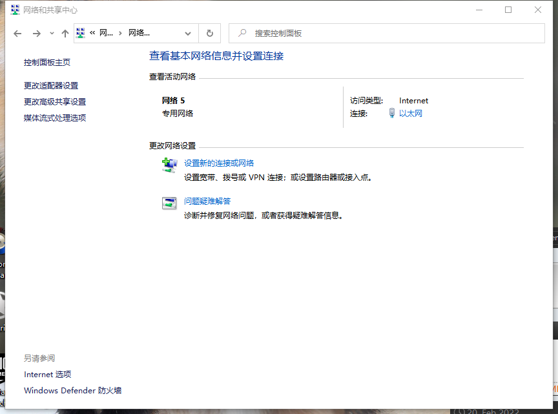The height and width of the screenshot is (414, 558).
Task: Click the window title bar app icon
Action: (15, 10)
